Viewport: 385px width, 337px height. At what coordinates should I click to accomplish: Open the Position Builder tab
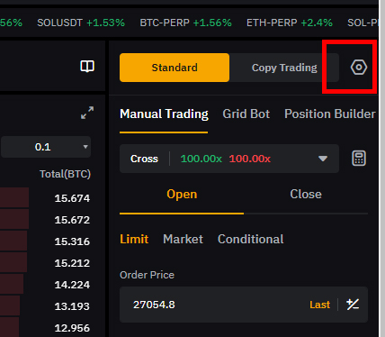(x=330, y=114)
